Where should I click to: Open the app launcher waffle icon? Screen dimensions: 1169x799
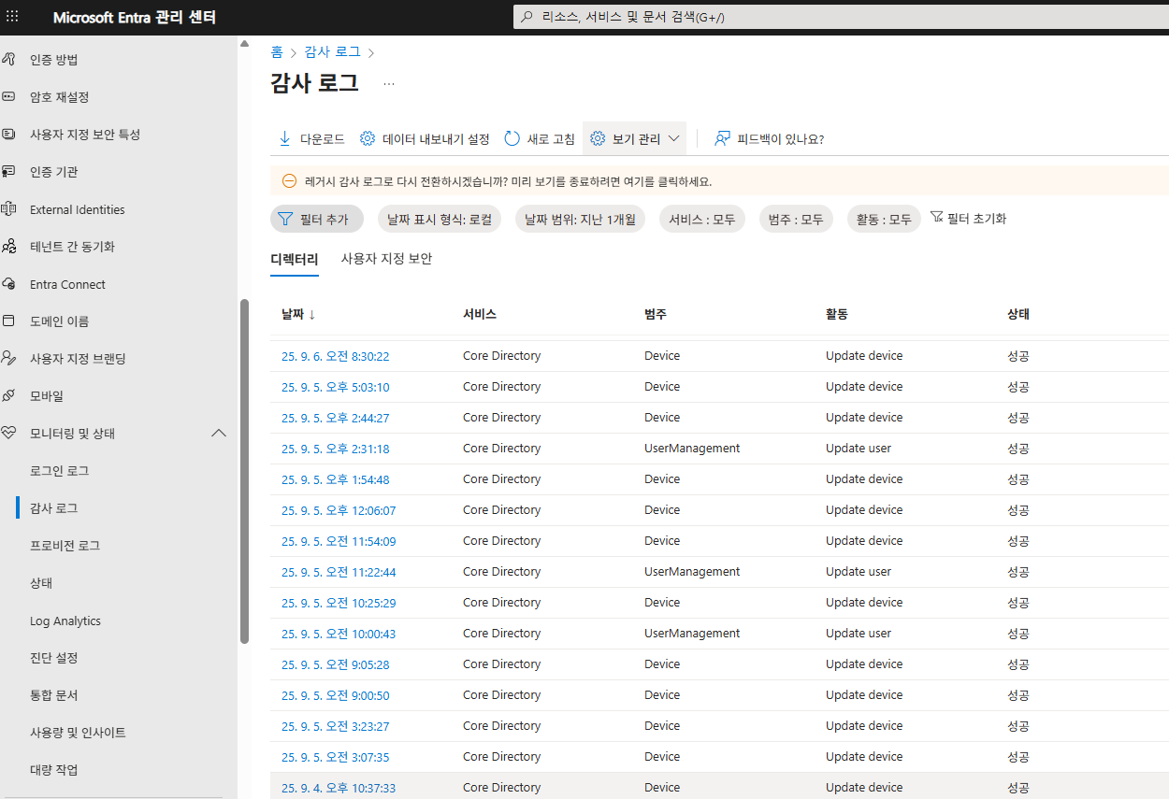(x=12, y=17)
